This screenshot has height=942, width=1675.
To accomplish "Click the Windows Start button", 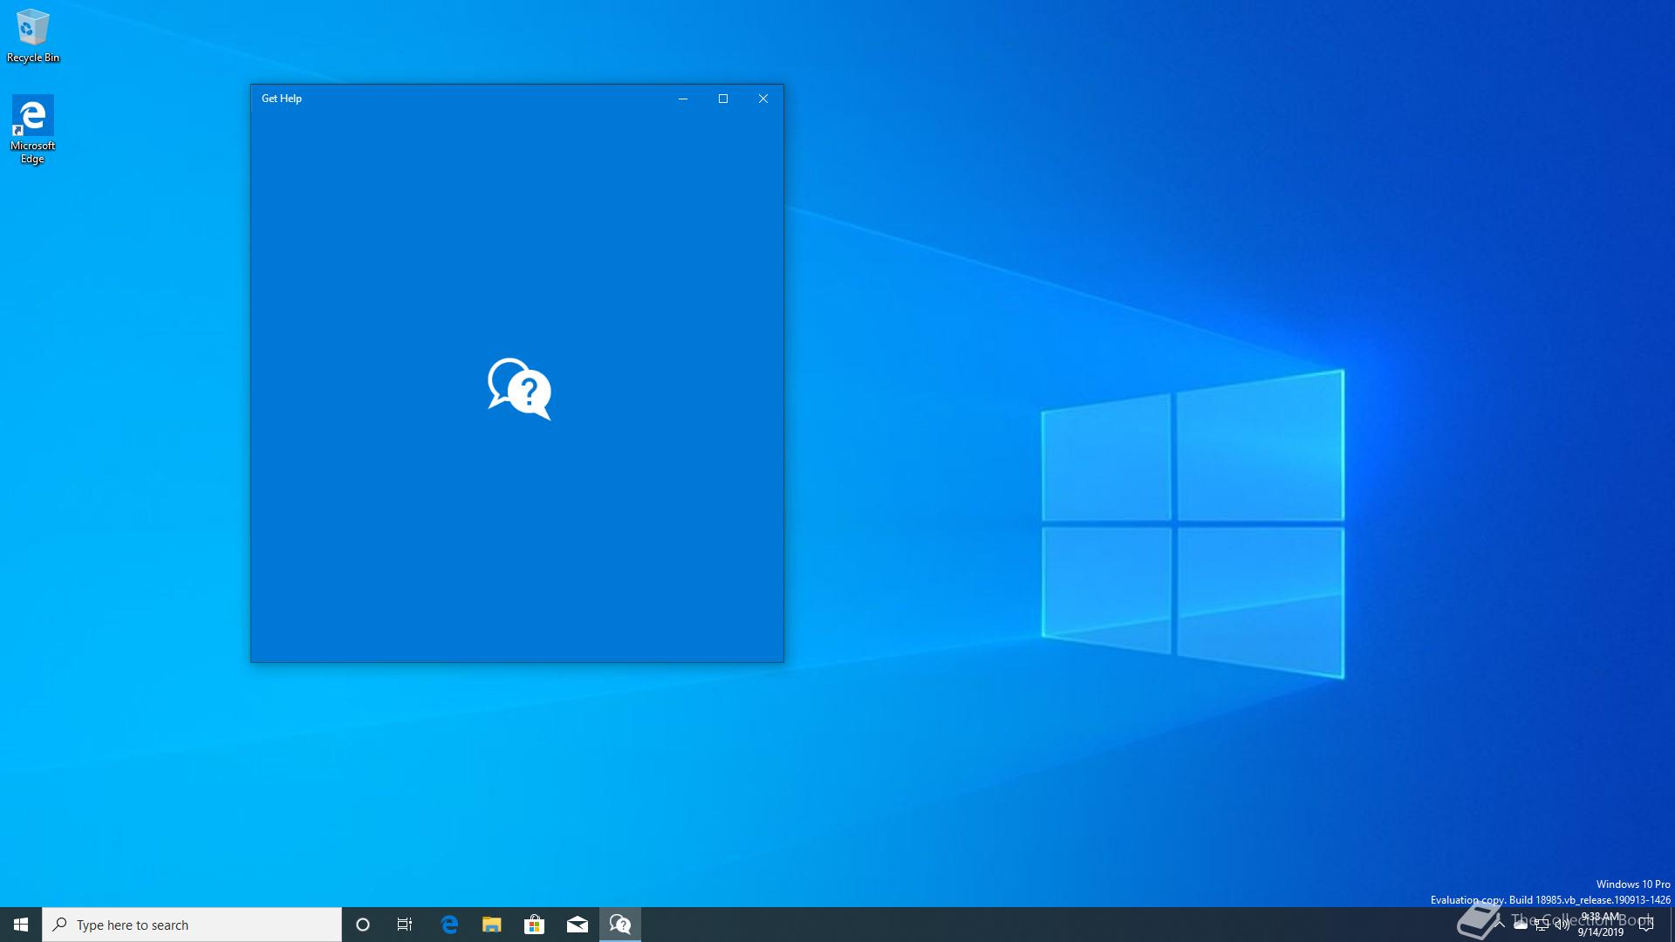I will pyautogui.click(x=21, y=925).
